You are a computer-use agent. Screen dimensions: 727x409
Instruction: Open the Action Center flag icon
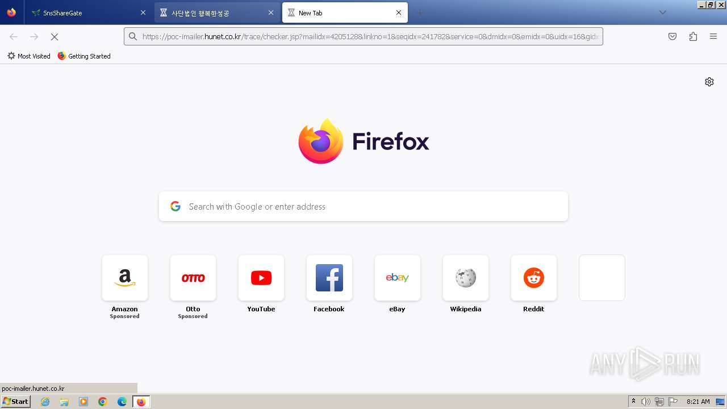pos(673,402)
